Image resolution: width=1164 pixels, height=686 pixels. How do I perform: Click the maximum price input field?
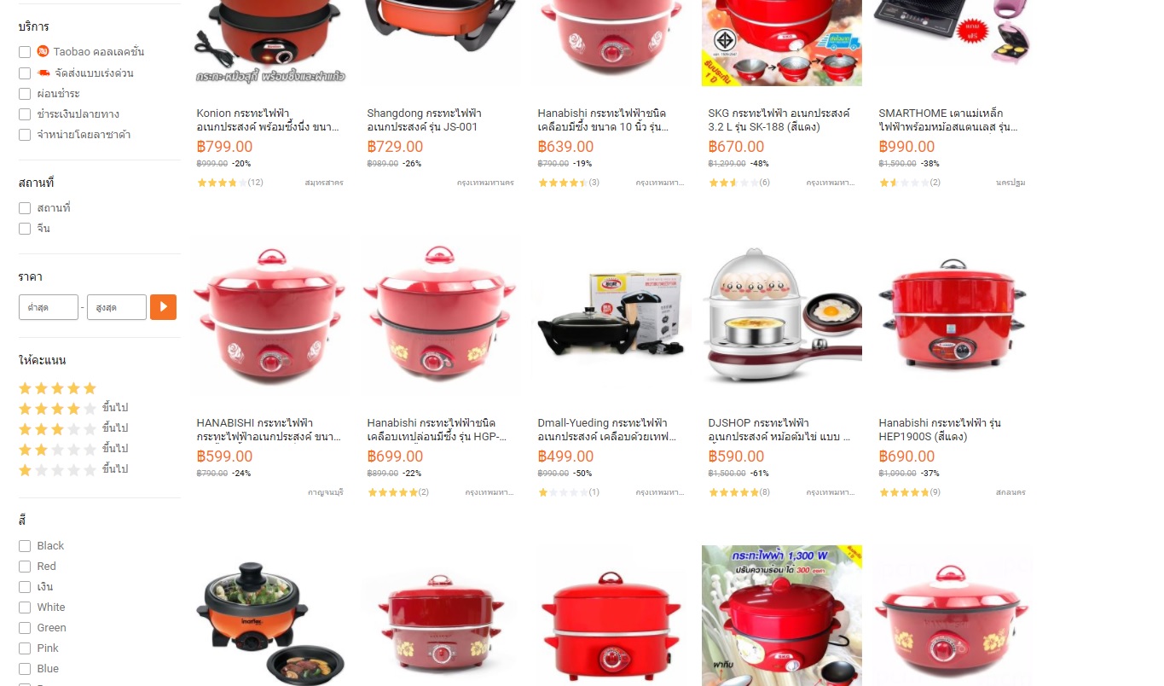[x=117, y=307]
